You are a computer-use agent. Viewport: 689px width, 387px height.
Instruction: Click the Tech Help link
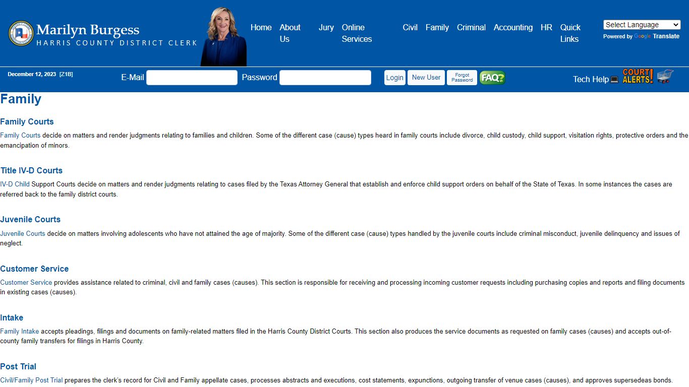pyautogui.click(x=591, y=80)
